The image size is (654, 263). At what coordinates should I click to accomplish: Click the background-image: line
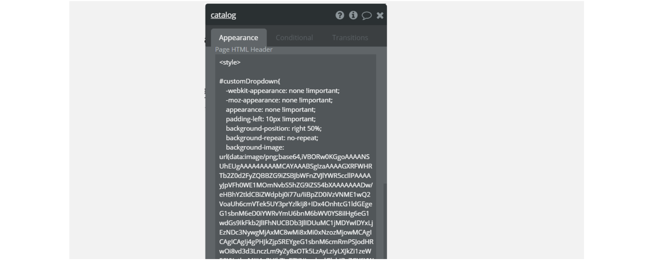pos(254,147)
